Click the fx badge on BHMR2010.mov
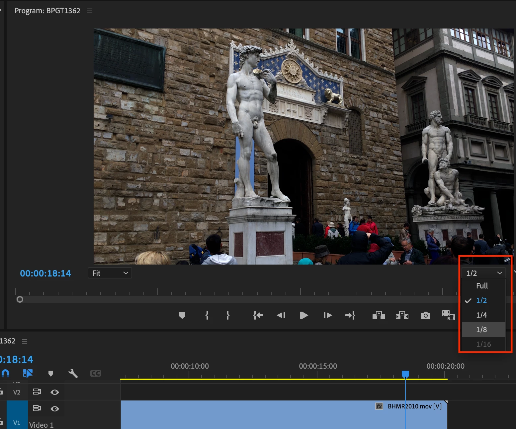The width and height of the screenshot is (516, 429). [379, 406]
